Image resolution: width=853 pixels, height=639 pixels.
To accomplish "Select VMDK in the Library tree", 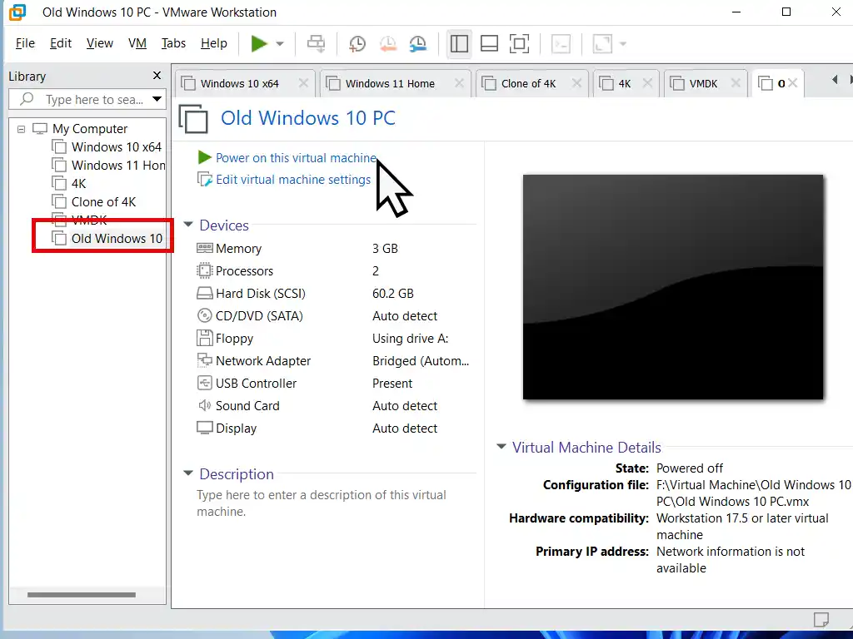I will pos(79,219).
